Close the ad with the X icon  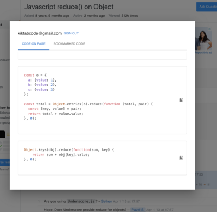coord(209,29)
